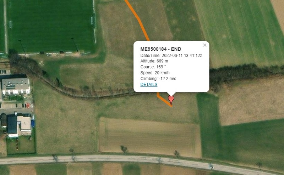
Task: Click the Course 169° text
Action: pos(153,67)
